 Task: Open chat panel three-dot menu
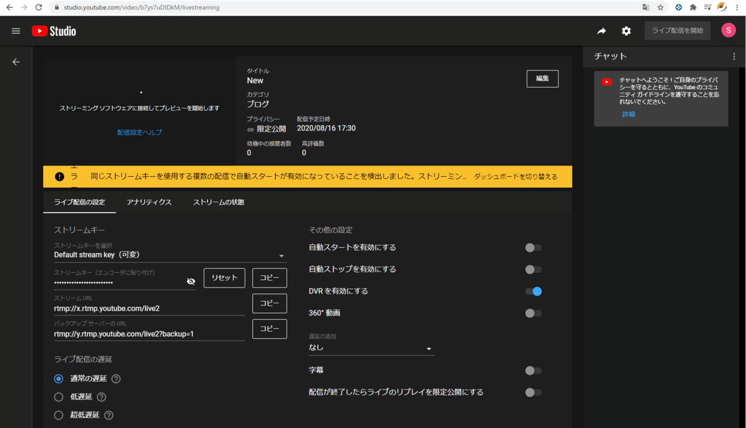pos(734,57)
